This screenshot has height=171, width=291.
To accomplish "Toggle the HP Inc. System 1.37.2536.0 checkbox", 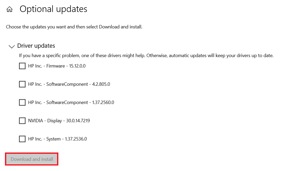I will tap(22, 139).
